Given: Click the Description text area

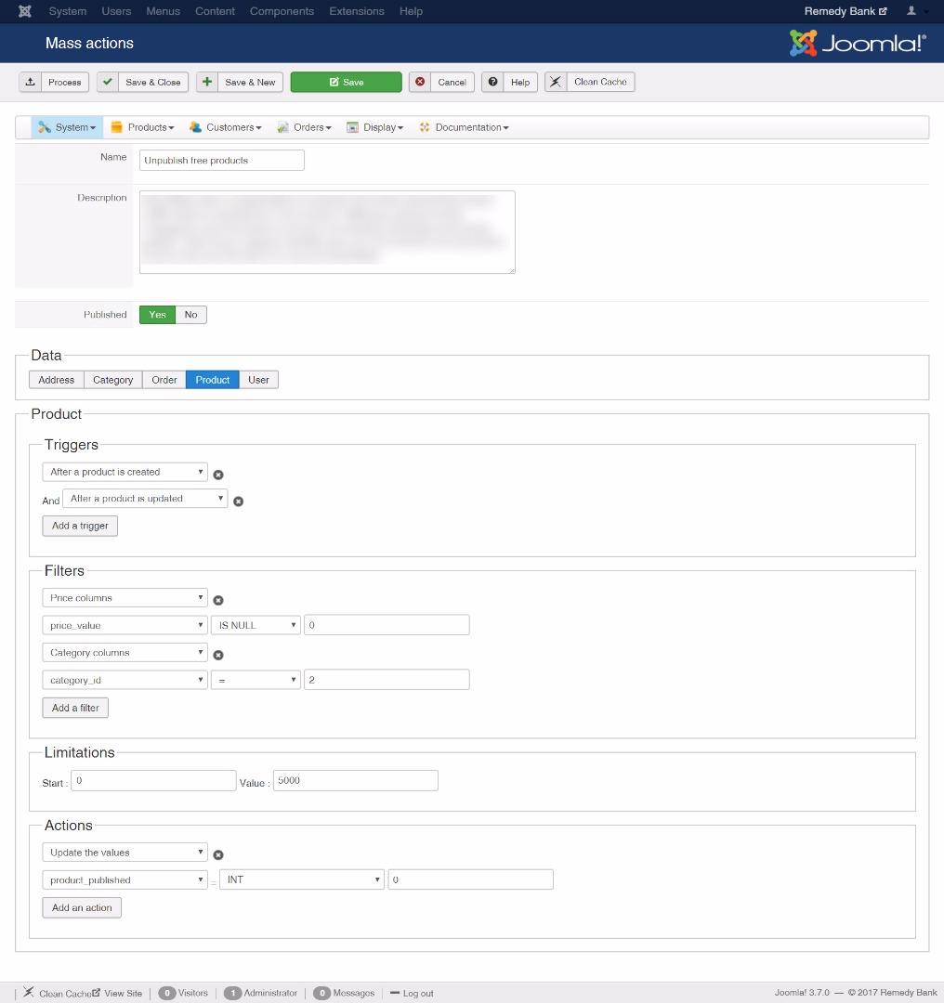Looking at the screenshot, I should click(x=327, y=232).
